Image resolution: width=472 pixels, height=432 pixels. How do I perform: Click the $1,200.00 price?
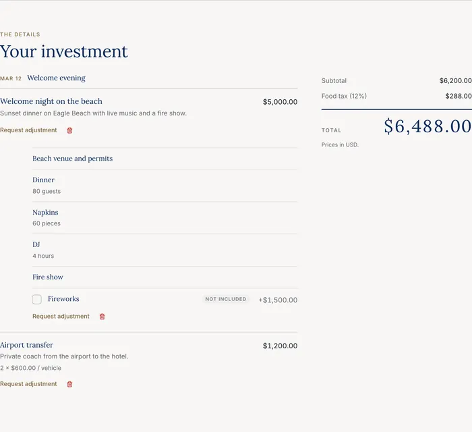280,346
